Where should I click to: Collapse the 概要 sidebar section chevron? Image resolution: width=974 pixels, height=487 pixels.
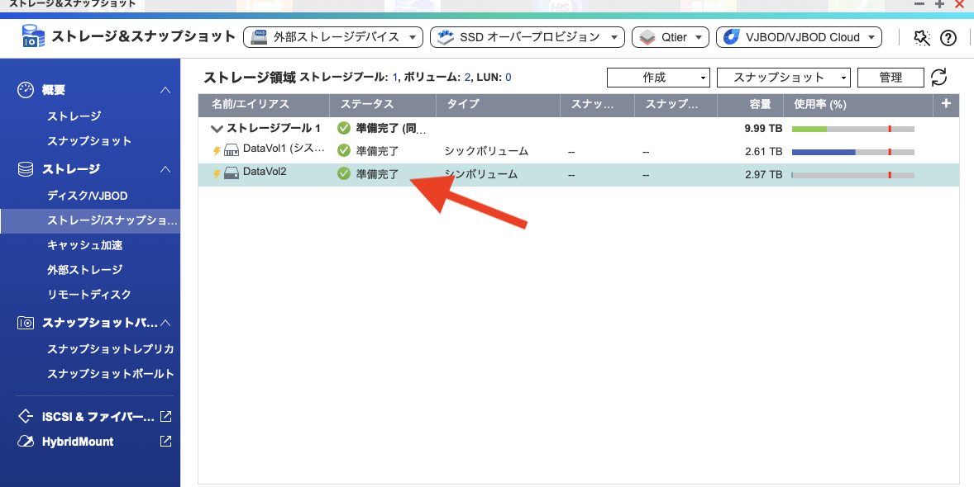click(x=165, y=90)
